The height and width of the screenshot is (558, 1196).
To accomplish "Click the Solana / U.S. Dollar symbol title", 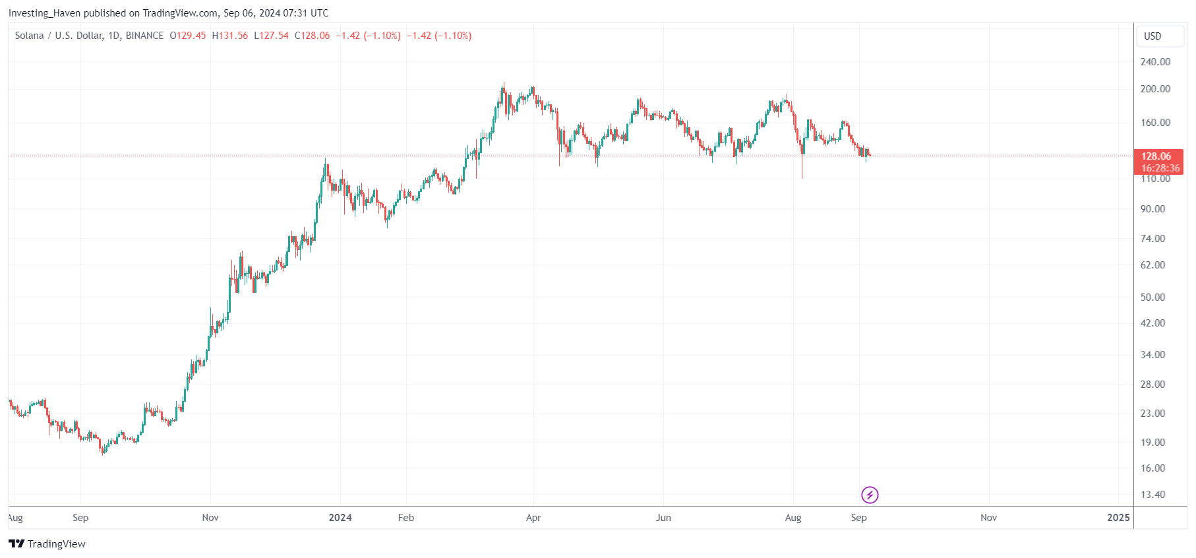I will 89,36.
